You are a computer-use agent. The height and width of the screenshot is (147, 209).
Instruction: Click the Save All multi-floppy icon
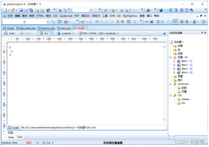[x=31, y=10]
